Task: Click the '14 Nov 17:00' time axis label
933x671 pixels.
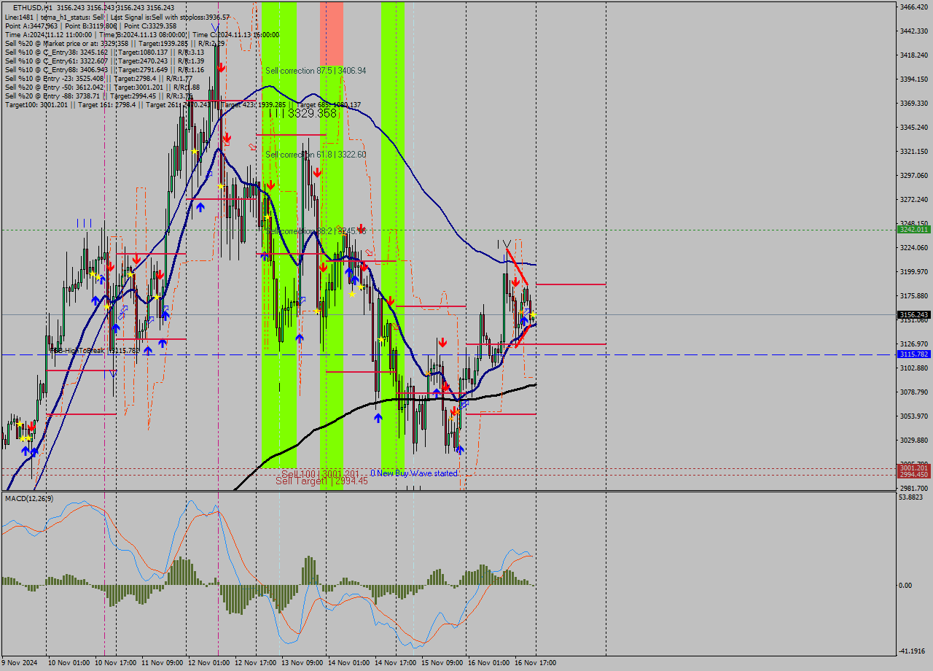Action: click(396, 663)
